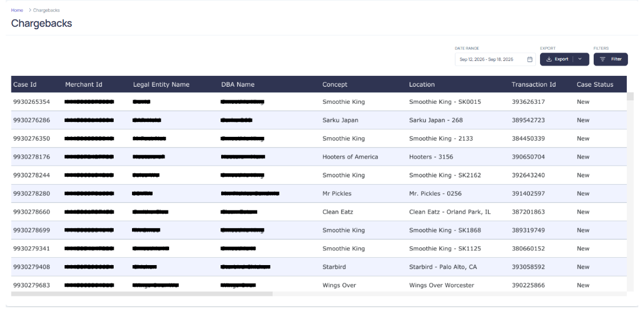Click New status for case 9930279408
The height and width of the screenshot is (309, 644).
(583, 267)
